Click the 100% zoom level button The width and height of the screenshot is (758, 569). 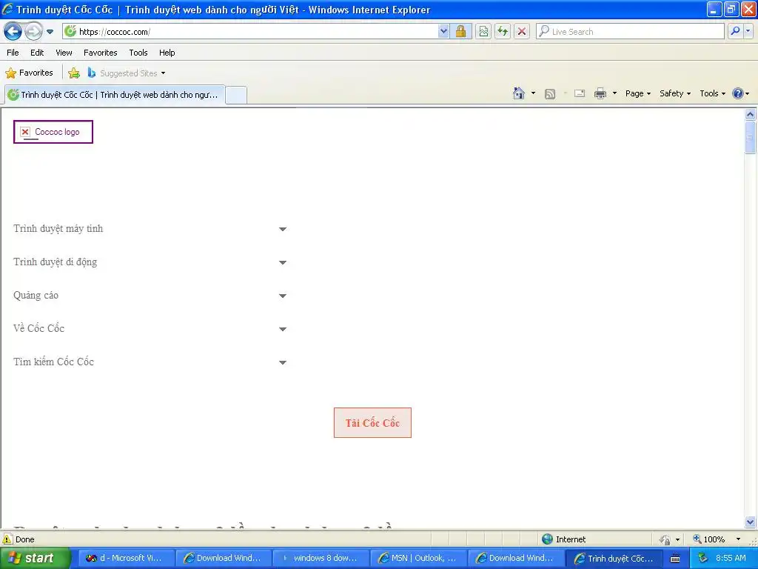708,539
